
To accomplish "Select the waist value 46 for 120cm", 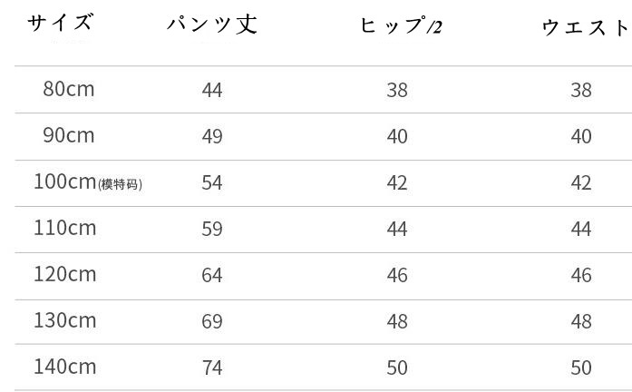I will (581, 275).
